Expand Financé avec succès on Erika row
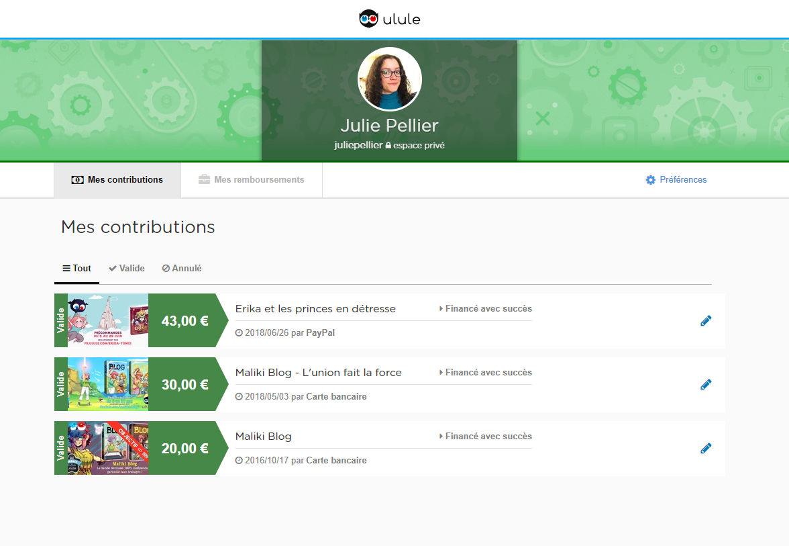 pyautogui.click(x=486, y=309)
